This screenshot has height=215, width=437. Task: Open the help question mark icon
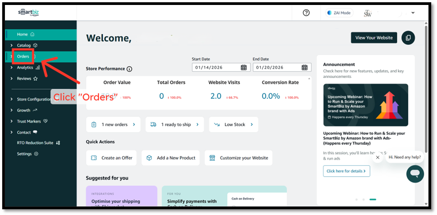click(306, 13)
